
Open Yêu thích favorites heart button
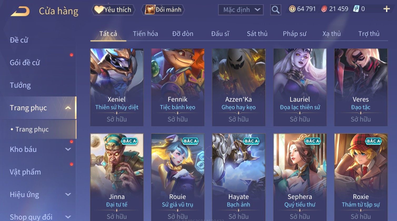click(113, 10)
